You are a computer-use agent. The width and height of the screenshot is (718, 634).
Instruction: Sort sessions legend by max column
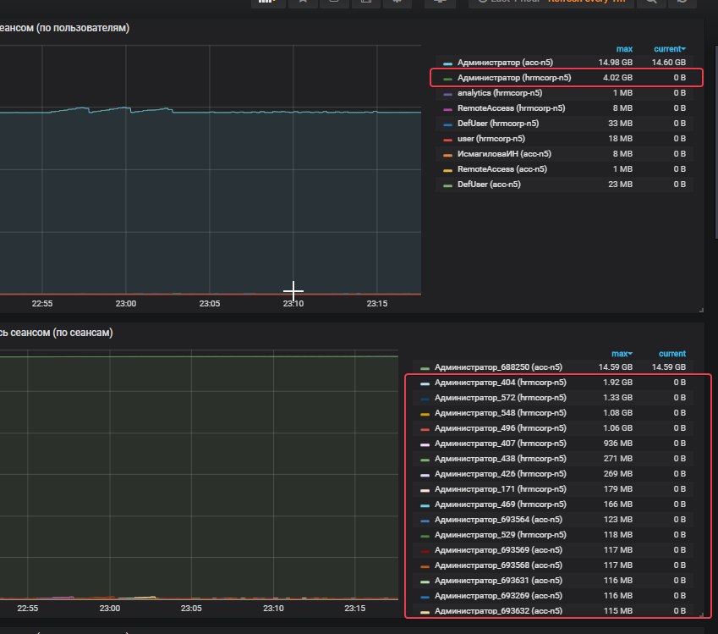click(622, 354)
